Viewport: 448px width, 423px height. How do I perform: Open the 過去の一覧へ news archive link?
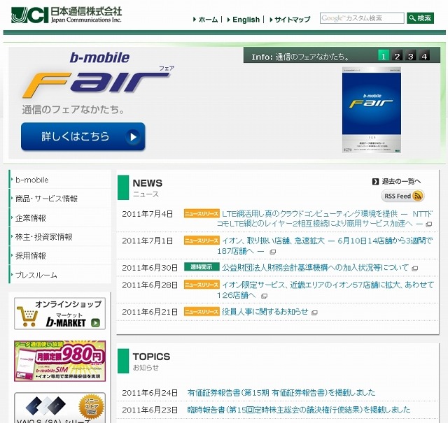[x=401, y=181]
